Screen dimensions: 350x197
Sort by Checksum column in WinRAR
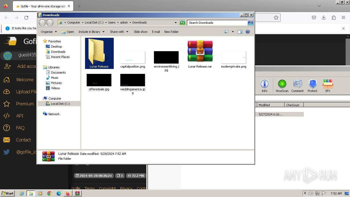[x=294, y=105]
